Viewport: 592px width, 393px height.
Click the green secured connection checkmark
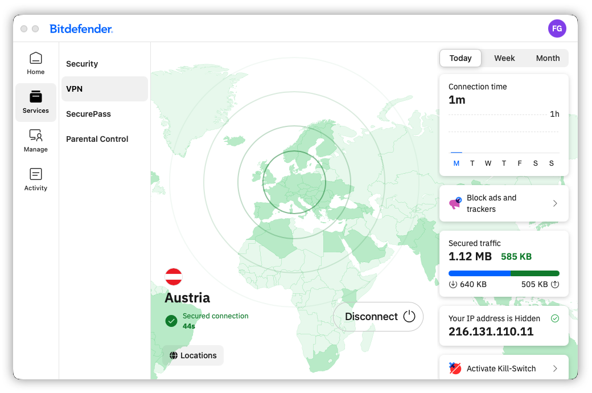pos(171,321)
